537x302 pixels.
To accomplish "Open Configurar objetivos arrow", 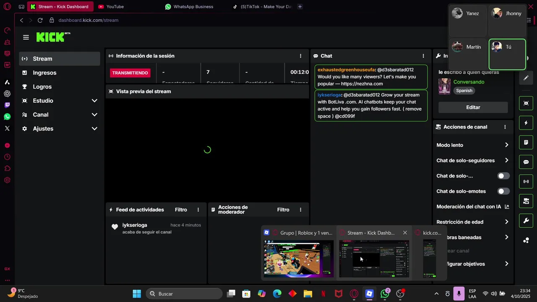I will point(506,264).
